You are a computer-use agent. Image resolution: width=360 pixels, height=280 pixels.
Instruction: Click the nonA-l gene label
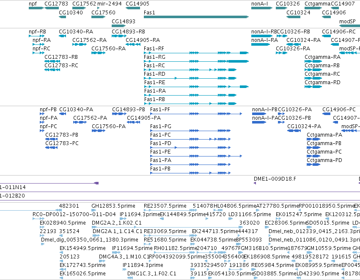pyautogui.click(x=259, y=4)
